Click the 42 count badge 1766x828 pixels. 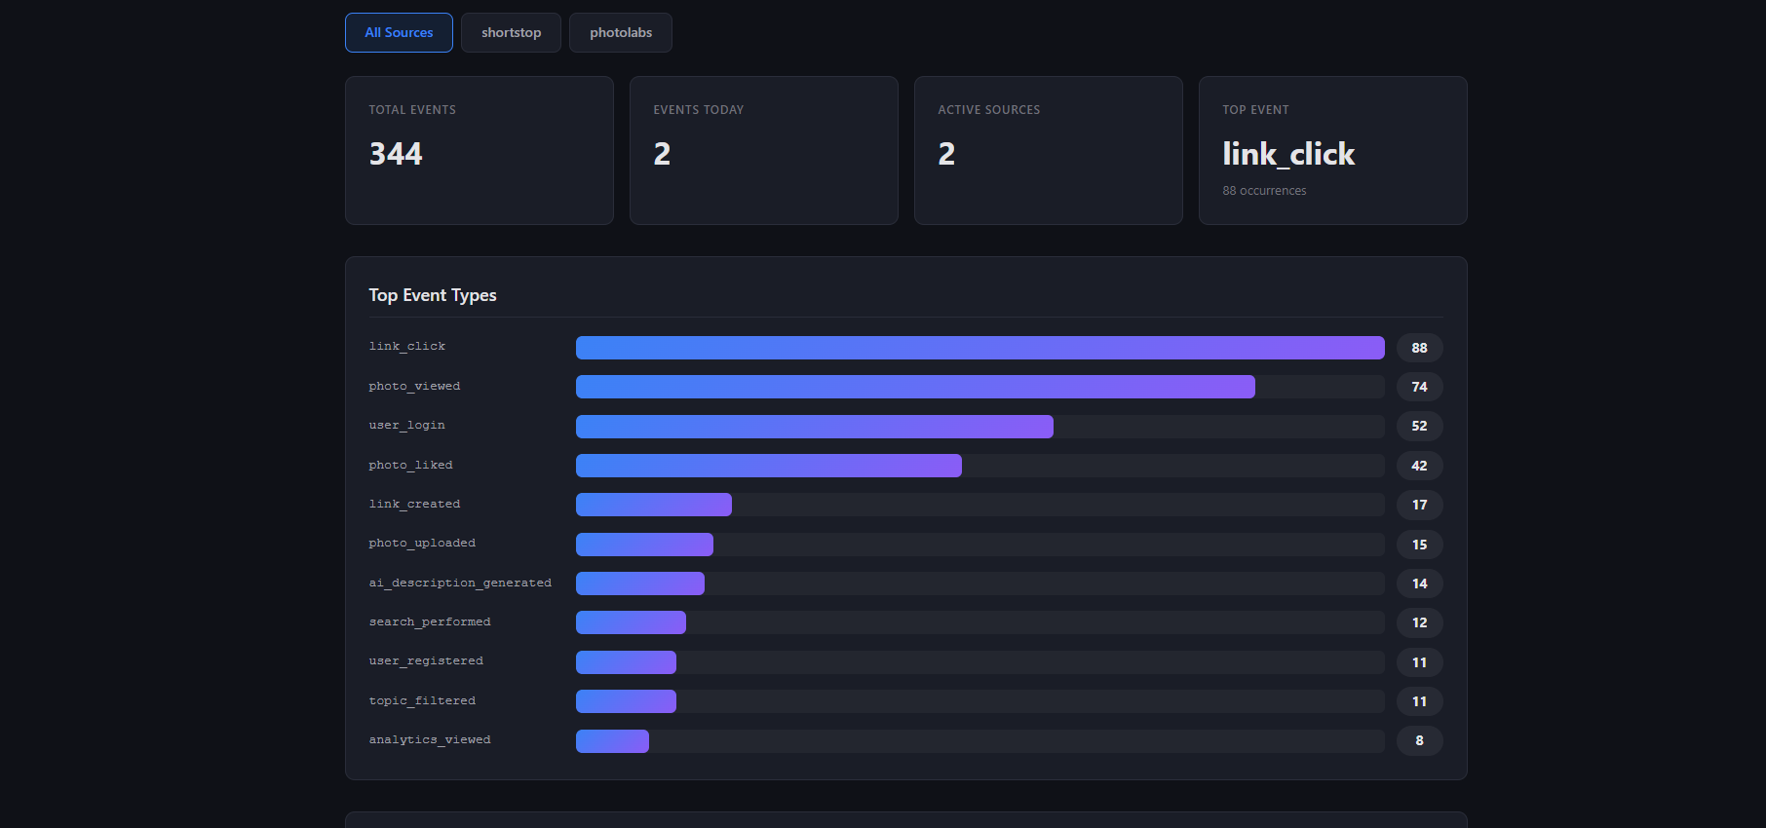pos(1419,466)
